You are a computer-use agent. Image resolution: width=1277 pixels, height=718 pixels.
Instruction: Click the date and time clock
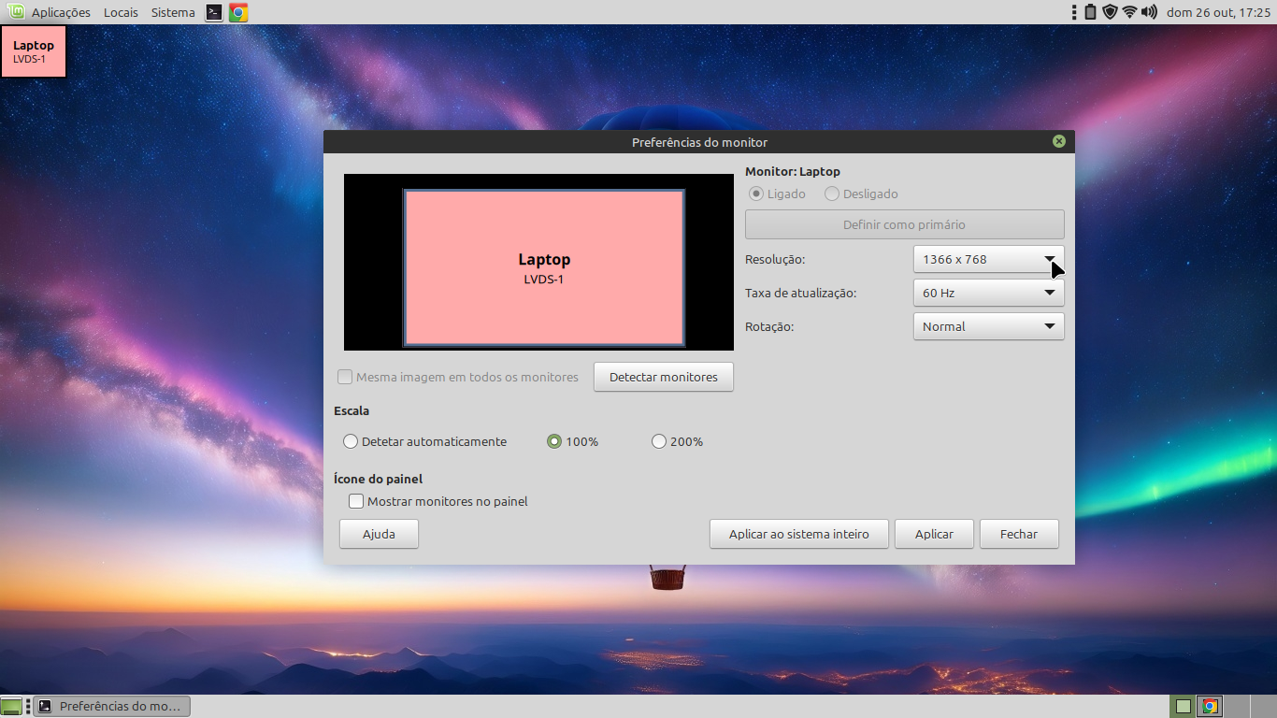pyautogui.click(x=1218, y=12)
